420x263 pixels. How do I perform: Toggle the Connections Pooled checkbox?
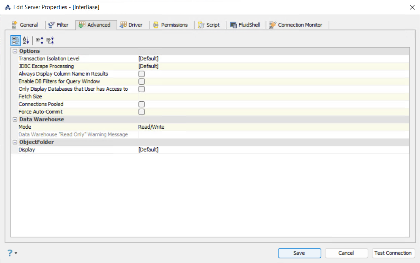point(142,104)
